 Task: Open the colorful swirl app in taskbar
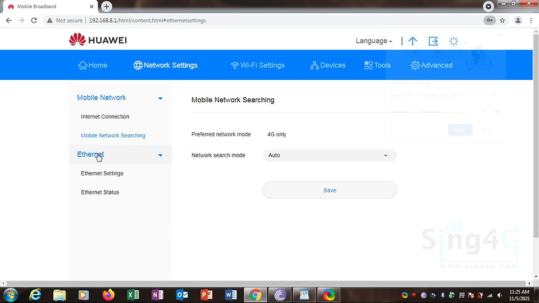[329, 295]
